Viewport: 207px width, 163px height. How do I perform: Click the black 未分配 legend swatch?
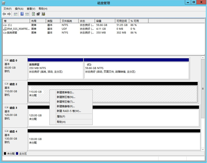pyautogui.click(x=5, y=154)
